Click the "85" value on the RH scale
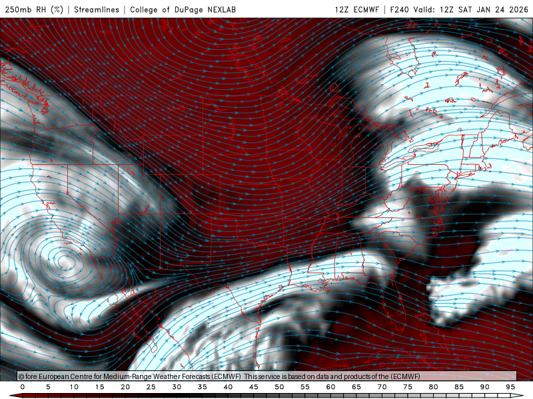Screen dimensions: 533x399 coord(459,387)
